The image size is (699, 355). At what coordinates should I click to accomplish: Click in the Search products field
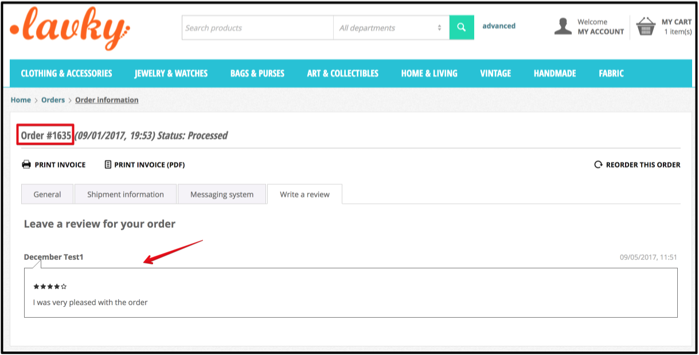click(x=257, y=28)
